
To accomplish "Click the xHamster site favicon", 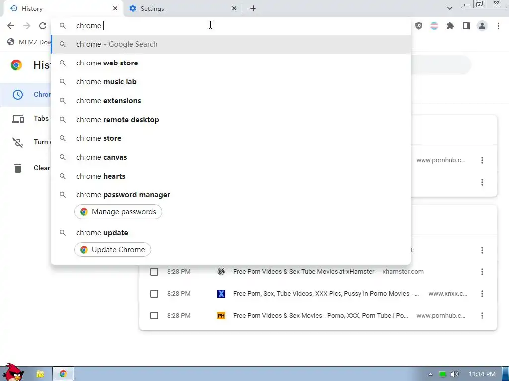I will [221, 272].
